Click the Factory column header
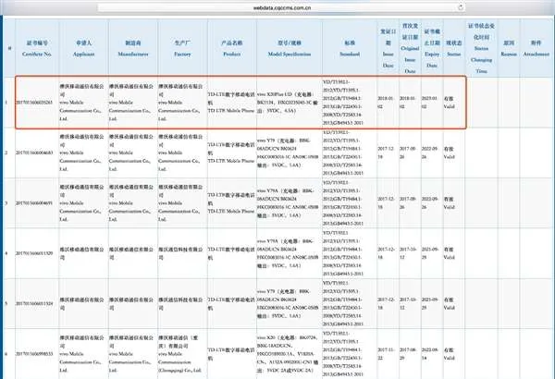 pos(182,48)
